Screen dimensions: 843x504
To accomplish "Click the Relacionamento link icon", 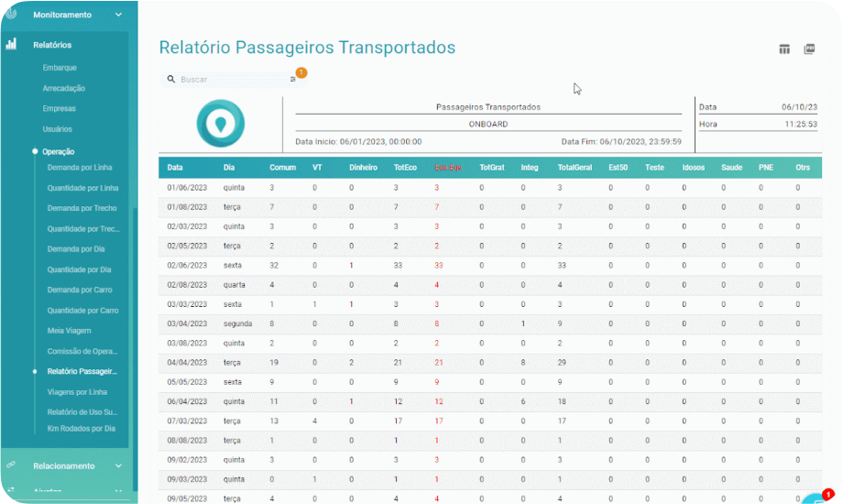I will 11,465.
